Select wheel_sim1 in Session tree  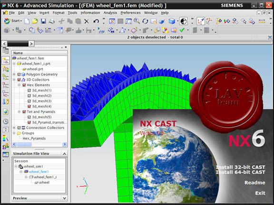[x=33, y=167]
